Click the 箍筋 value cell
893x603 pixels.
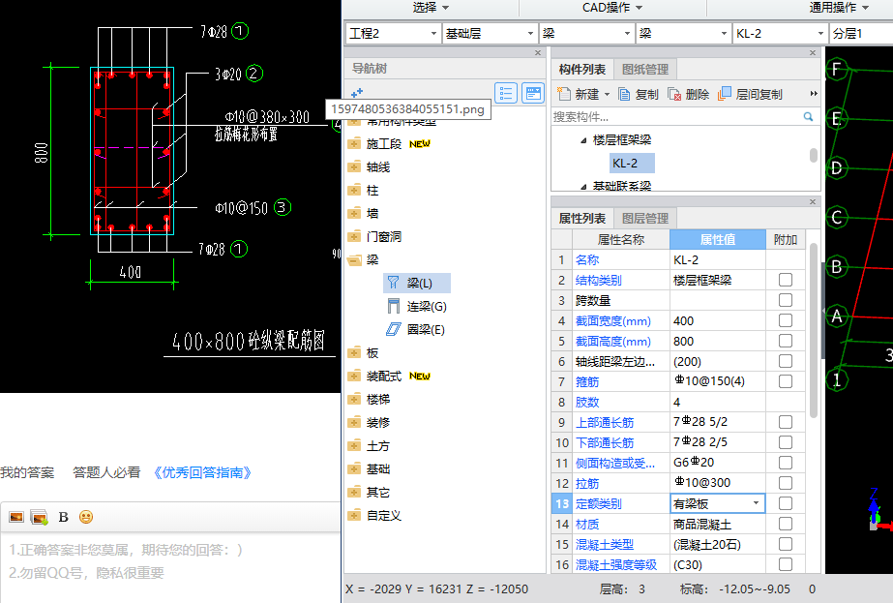[718, 381]
